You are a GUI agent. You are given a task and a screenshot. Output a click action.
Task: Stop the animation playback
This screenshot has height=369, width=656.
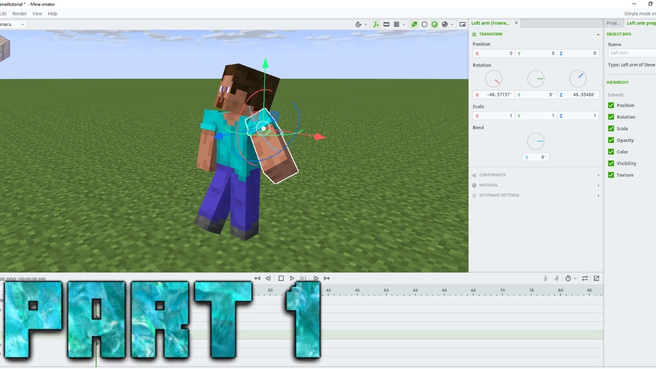click(281, 278)
